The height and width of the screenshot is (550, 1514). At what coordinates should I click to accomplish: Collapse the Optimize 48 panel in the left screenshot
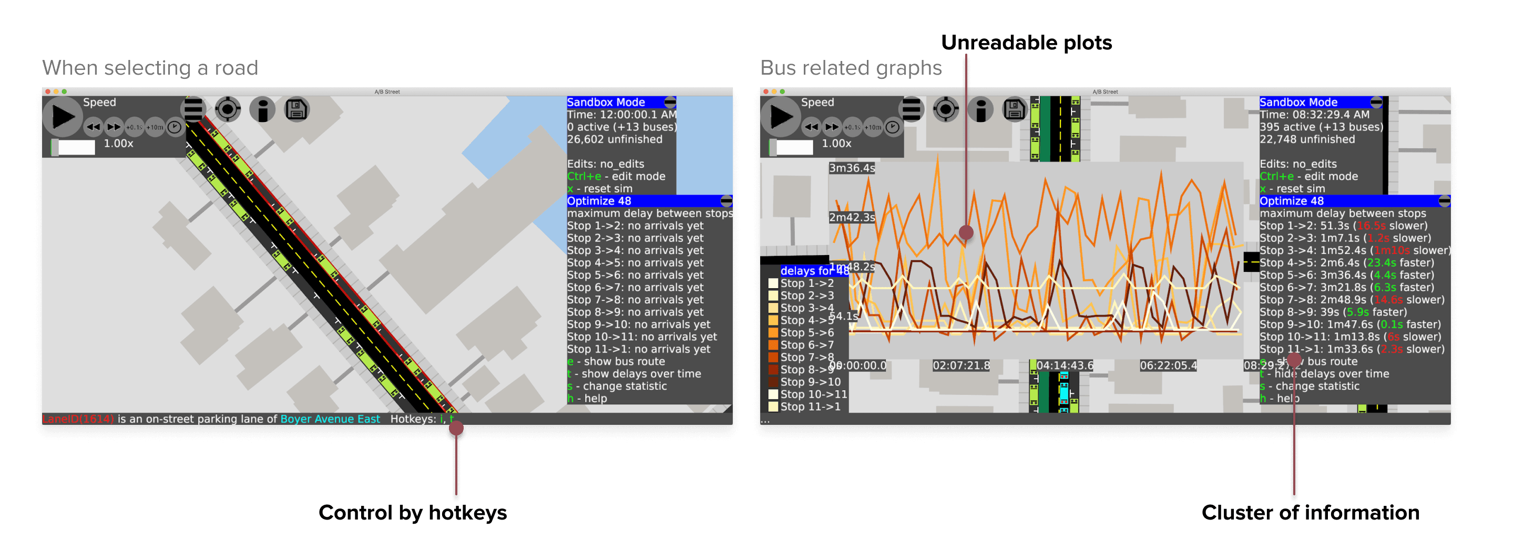[727, 201]
